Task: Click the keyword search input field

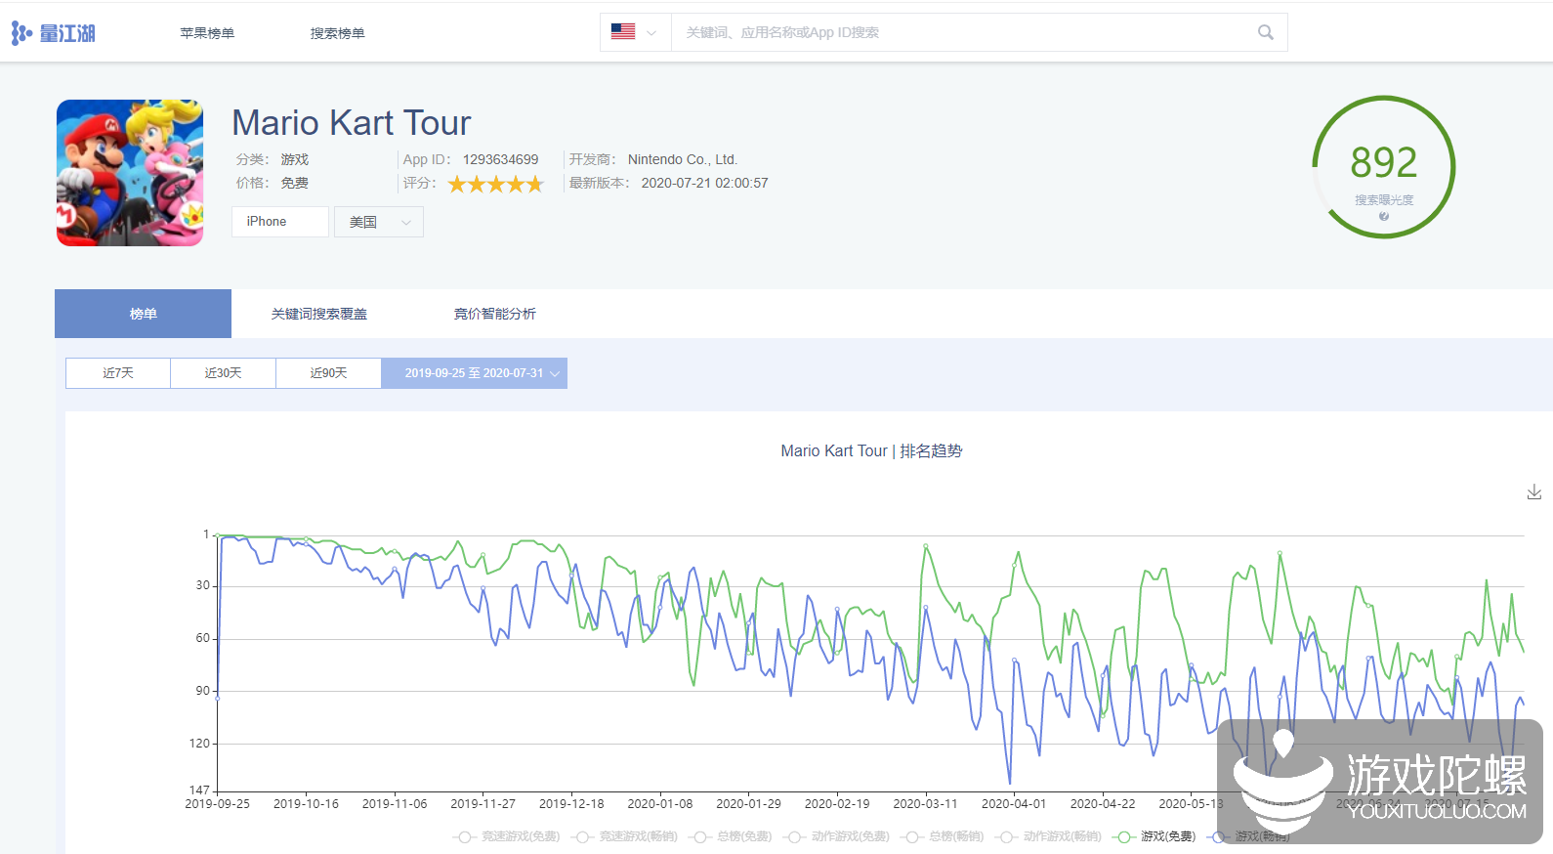Action: (x=957, y=32)
